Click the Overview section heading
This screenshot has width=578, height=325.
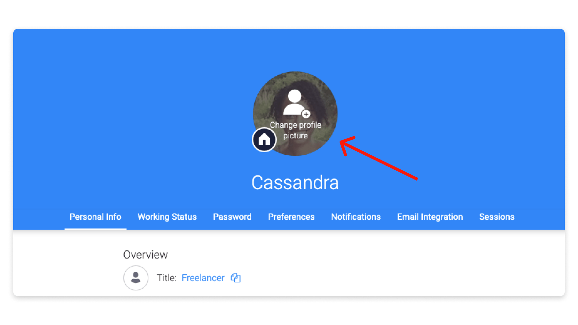click(145, 255)
